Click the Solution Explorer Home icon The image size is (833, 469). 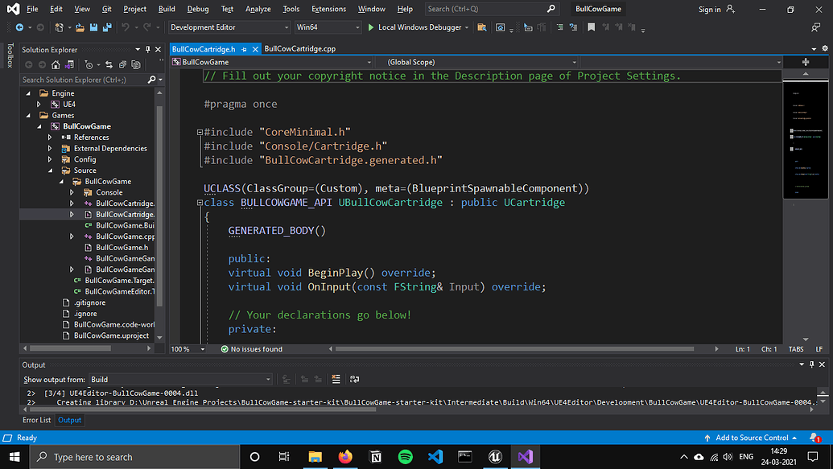[56, 66]
